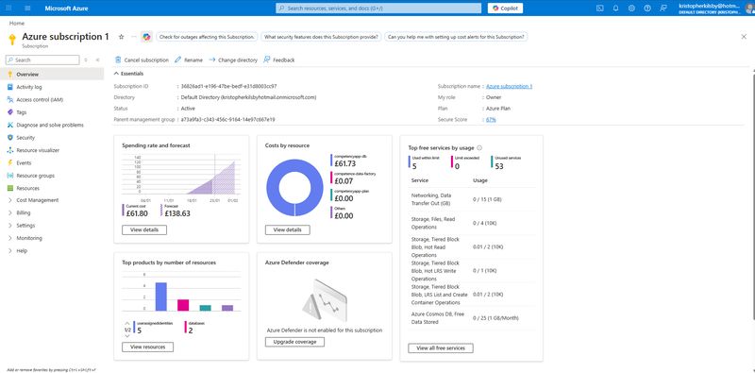The width and height of the screenshot is (755, 373).
Task: Click the Resource groups icon
Action: (x=10, y=176)
